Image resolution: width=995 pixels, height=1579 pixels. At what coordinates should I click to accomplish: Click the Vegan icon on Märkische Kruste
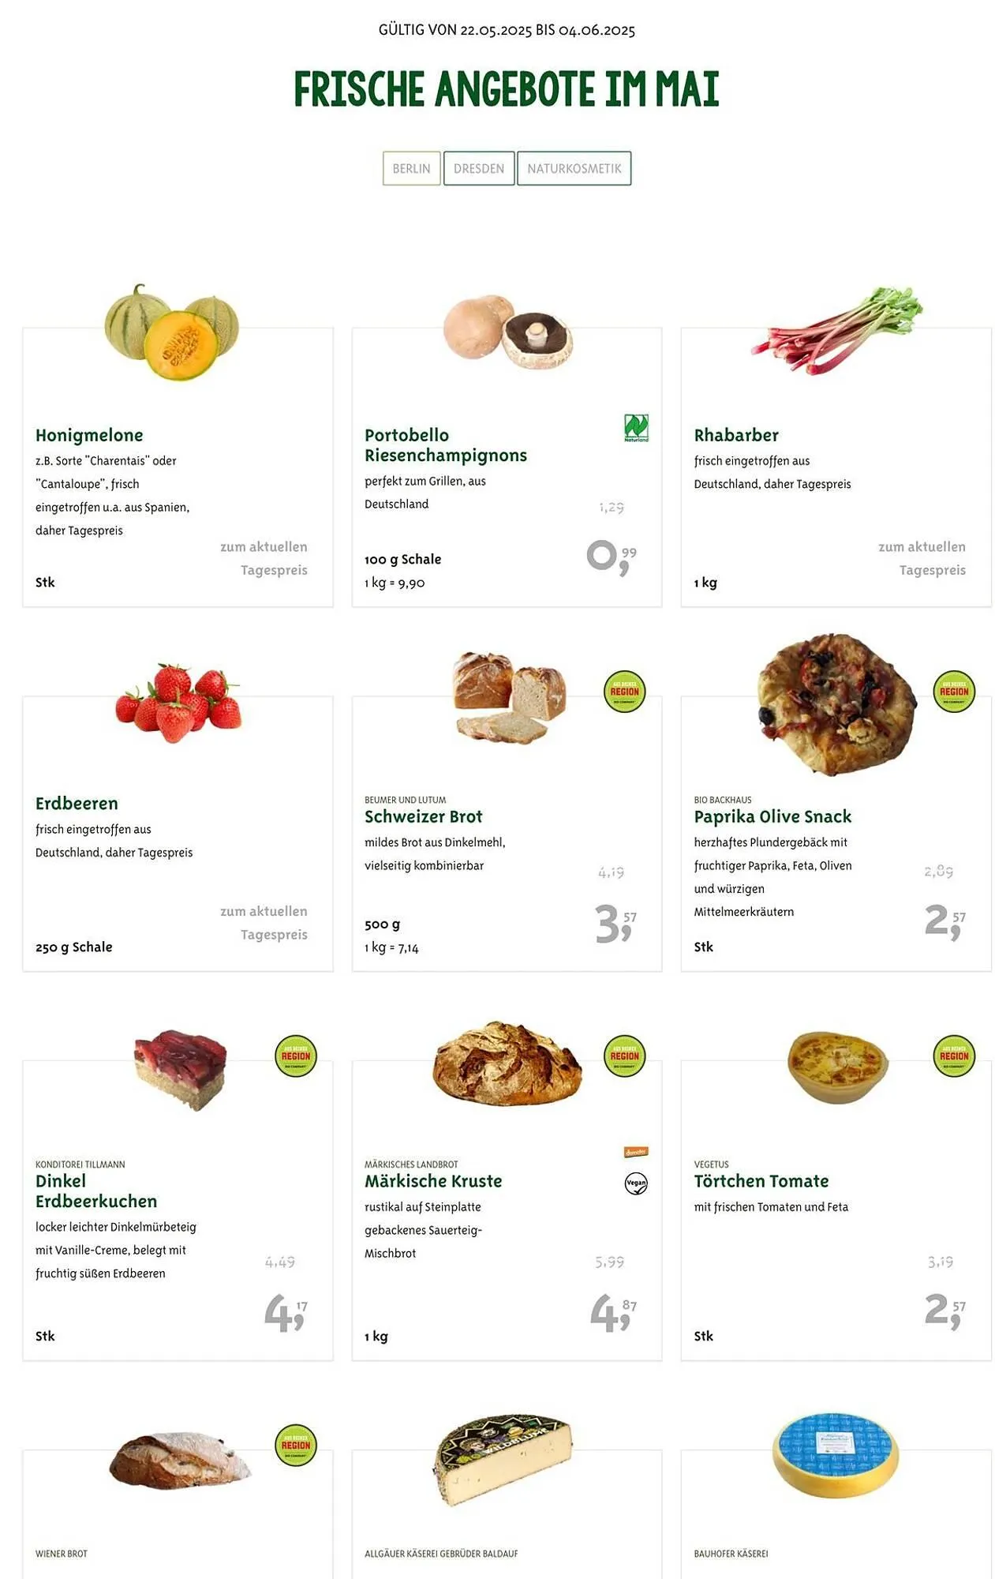636,1183
